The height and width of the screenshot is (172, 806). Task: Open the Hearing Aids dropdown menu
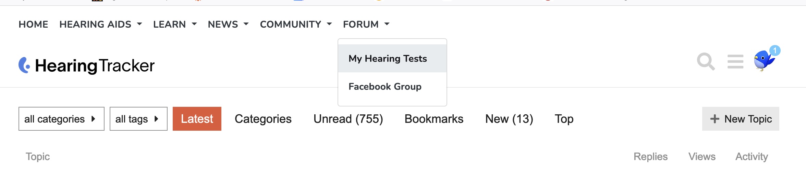click(x=101, y=24)
